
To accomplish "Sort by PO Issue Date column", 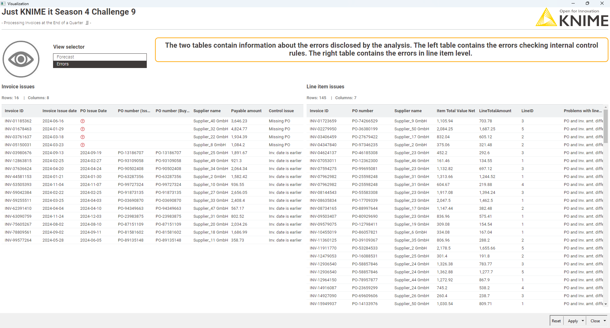I will pyautogui.click(x=93, y=111).
